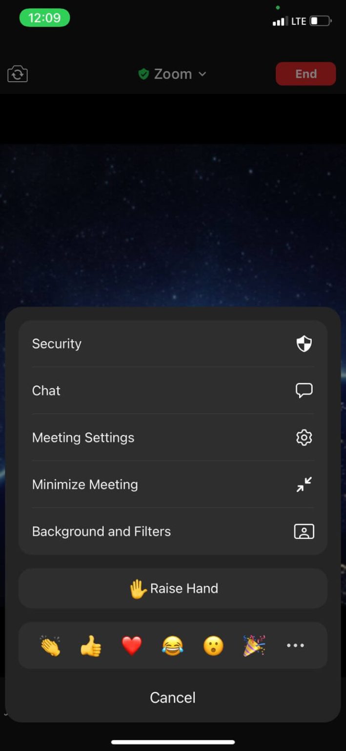346x751 pixels.
Task: Open more reactions with the ellipsis
Action: point(295,645)
